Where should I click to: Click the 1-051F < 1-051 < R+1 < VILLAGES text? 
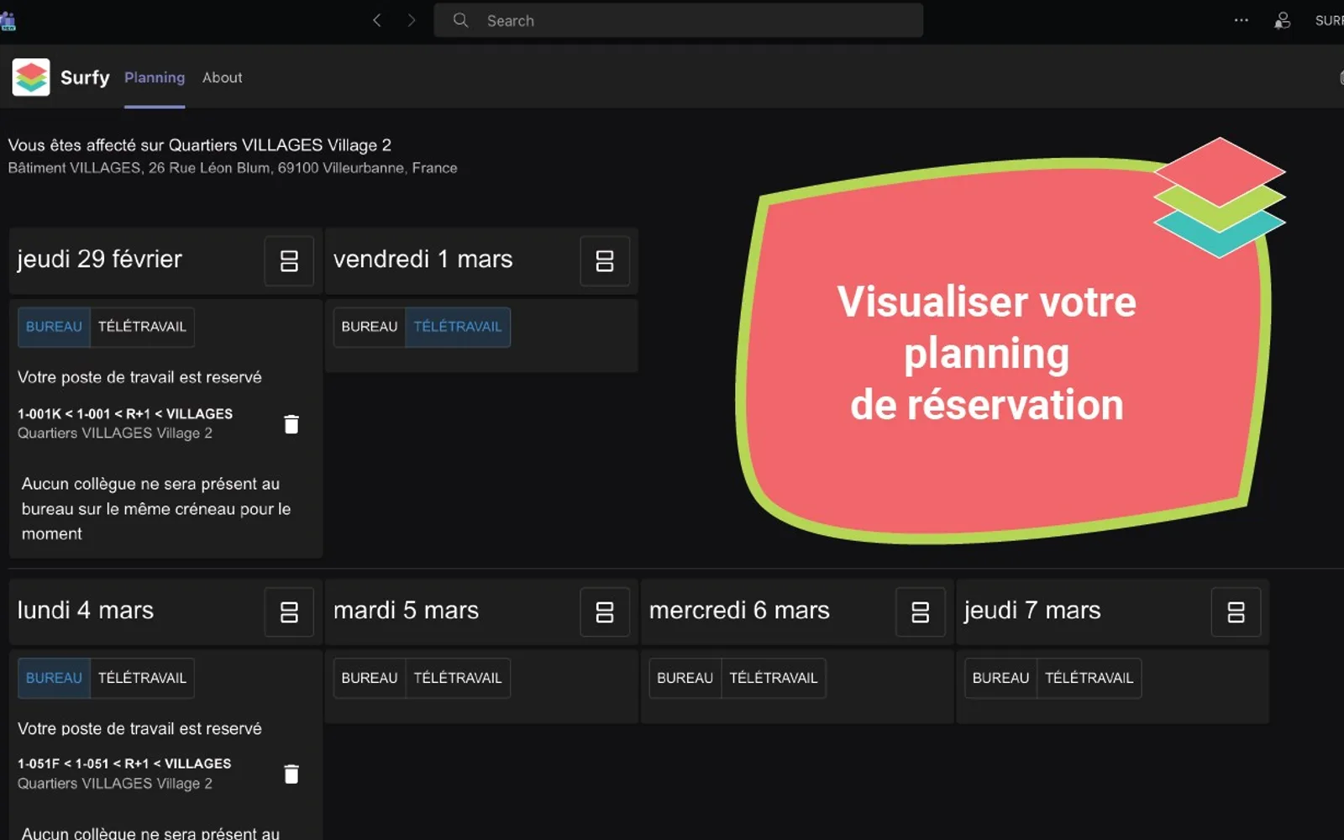pos(124,764)
